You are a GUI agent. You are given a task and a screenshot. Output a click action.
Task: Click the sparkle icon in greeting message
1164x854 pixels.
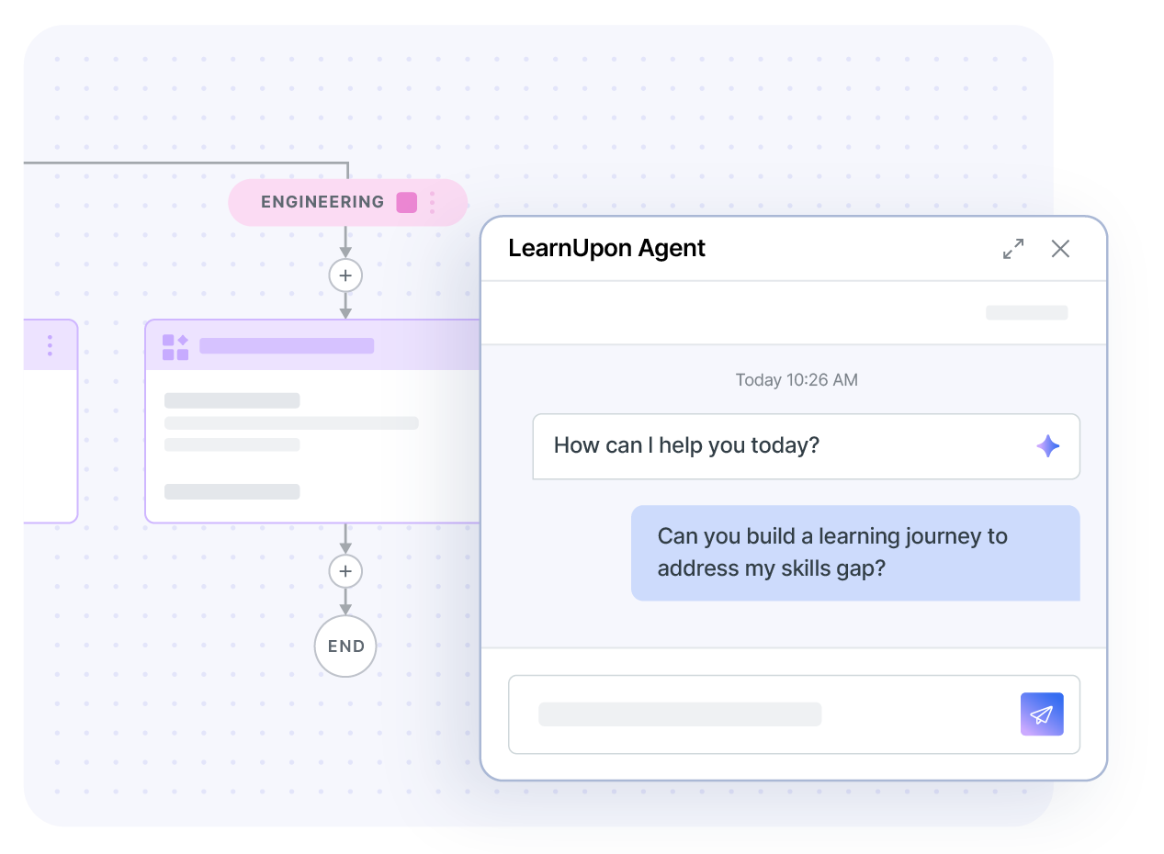tap(1047, 446)
